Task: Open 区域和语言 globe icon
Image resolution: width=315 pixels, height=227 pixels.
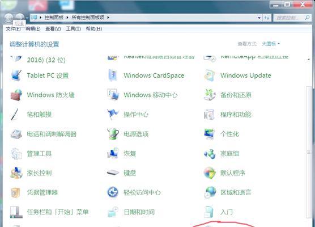Action: coord(210,192)
